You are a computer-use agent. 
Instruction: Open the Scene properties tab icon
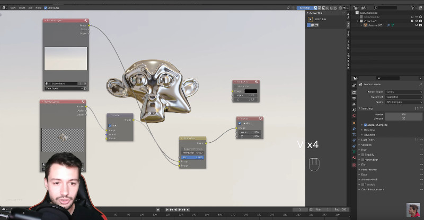coord(354,110)
